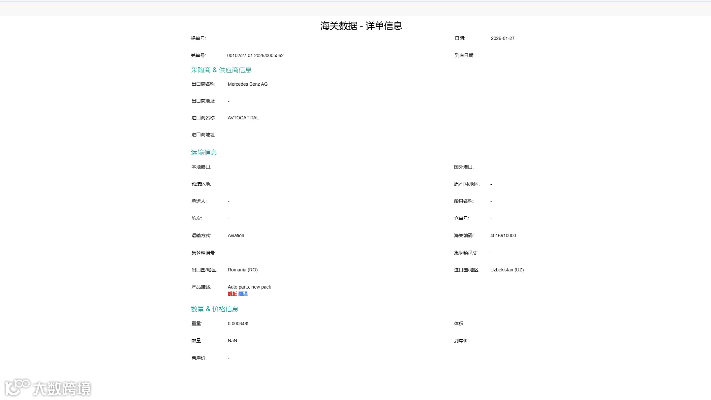Click the Uzbekistan (UZ) import country value
Screen dimensions: 711x400
[x=507, y=270]
